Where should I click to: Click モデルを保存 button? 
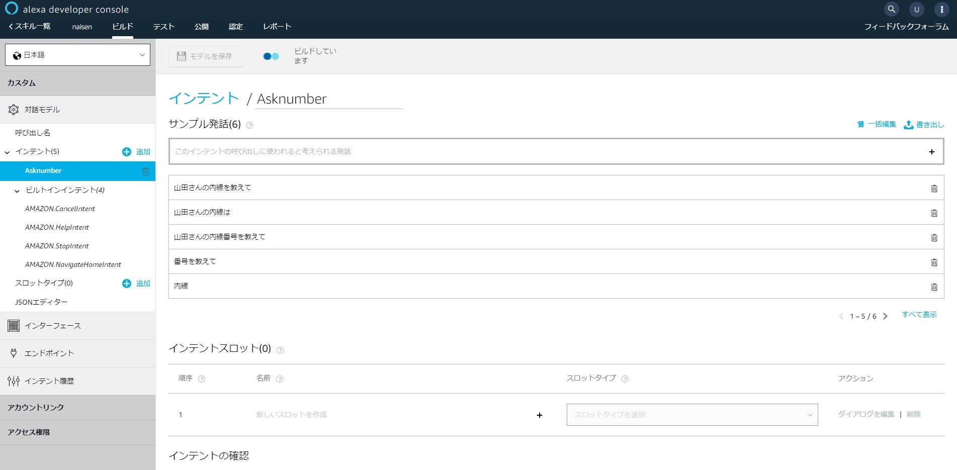click(205, 56)
